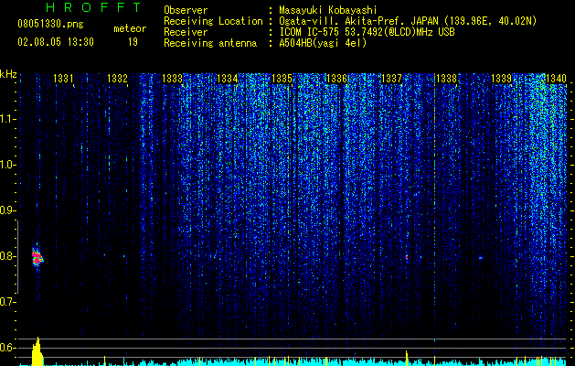Click the 0.6 kHz axis label
This screenshot has width=575, height=366.
tap(6, 348)
